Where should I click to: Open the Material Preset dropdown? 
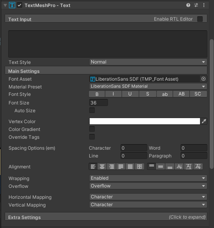point(148,87)
